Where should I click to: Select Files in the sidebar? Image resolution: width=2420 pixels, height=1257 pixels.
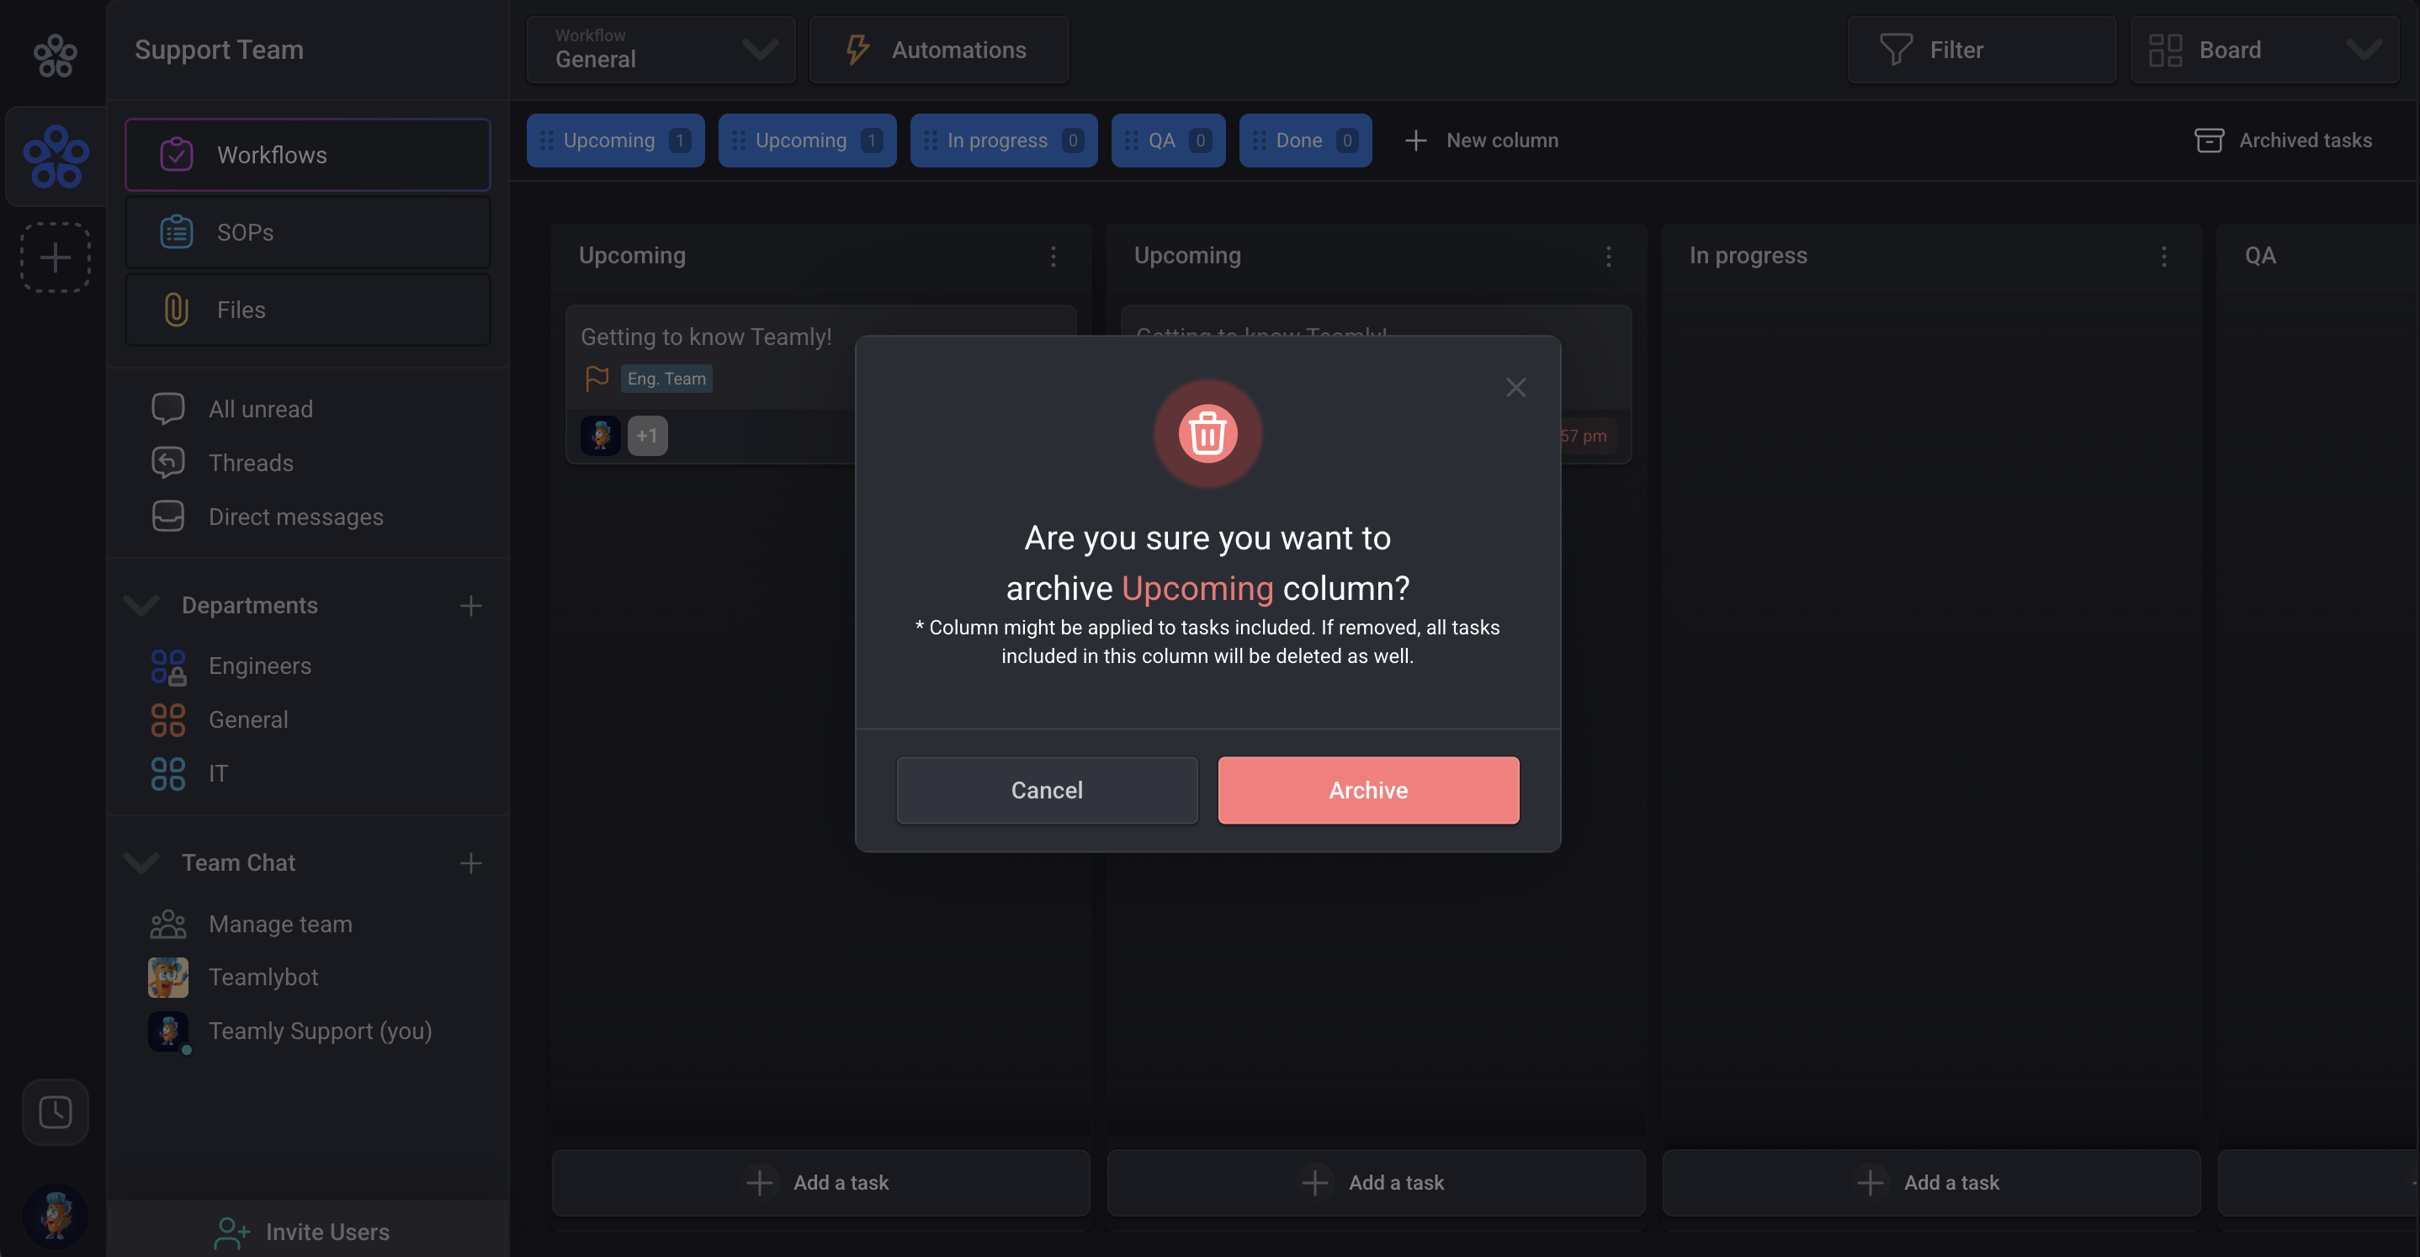pyautogui.click(x=307, y=310)
